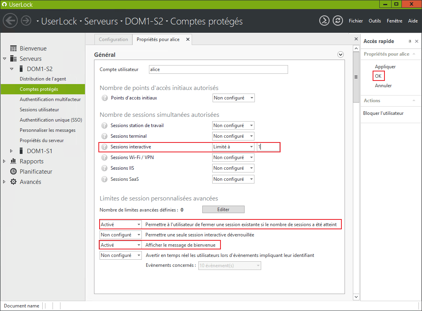
Task: Close the document area with X
Action: tap(356, 39)
